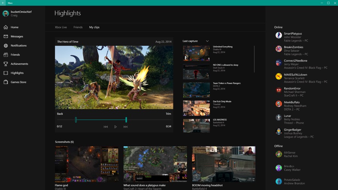This screenshot has width=338, height=190.
Task: Click the left trim handle on the timeline
Action: (x=76, y=120)
